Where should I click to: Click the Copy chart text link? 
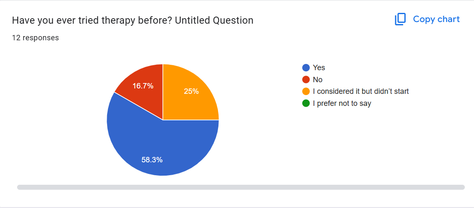[x=436, y=20]
